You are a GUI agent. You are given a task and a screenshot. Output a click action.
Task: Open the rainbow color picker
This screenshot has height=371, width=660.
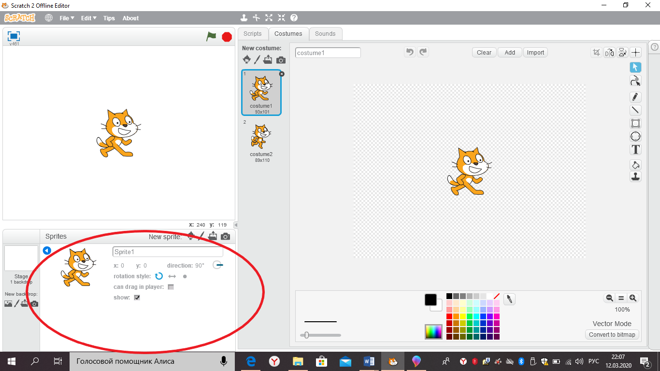433,331
